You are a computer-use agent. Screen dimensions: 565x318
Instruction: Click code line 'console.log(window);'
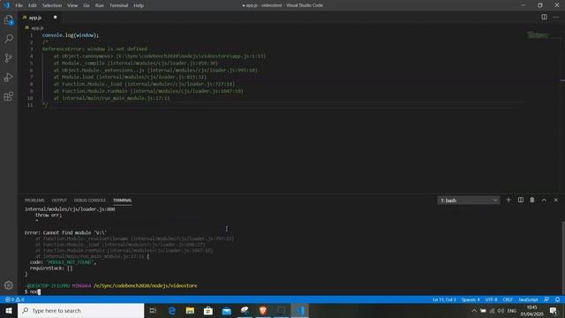[x=71, y=35]
